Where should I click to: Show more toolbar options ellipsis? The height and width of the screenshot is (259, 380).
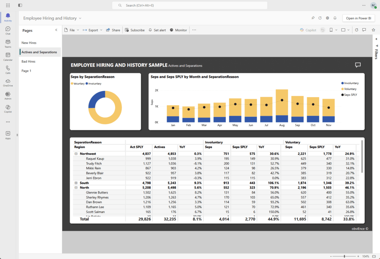pos(194,30)
